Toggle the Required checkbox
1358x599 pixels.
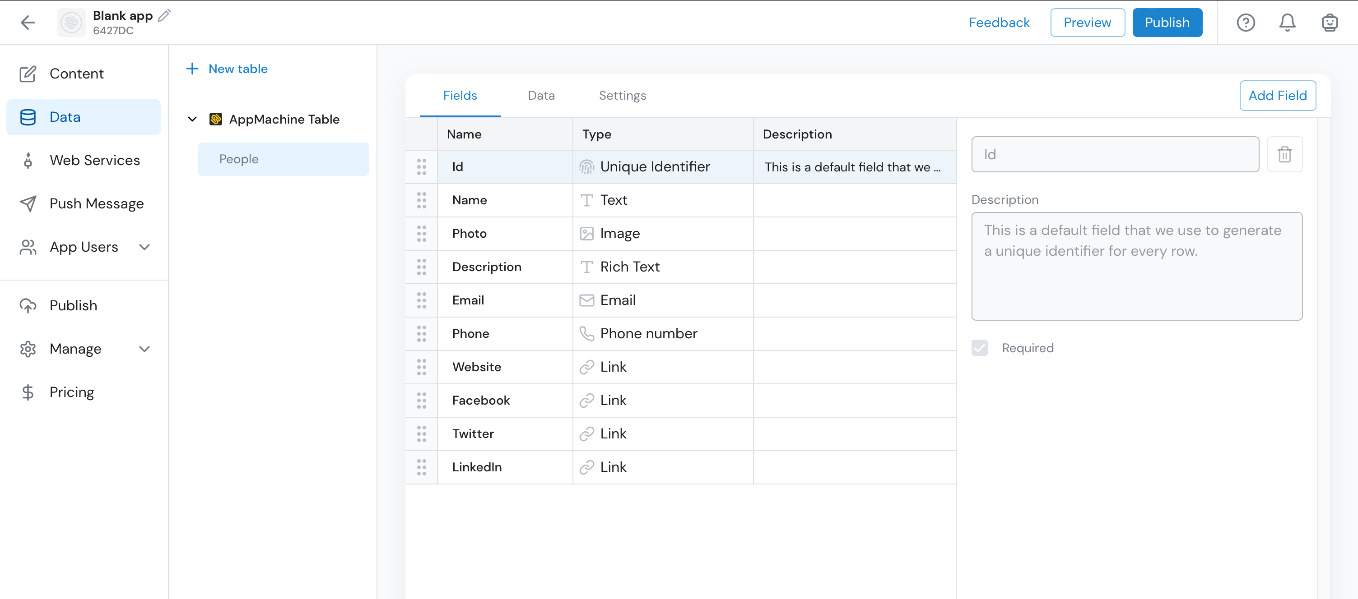point(980,348)
